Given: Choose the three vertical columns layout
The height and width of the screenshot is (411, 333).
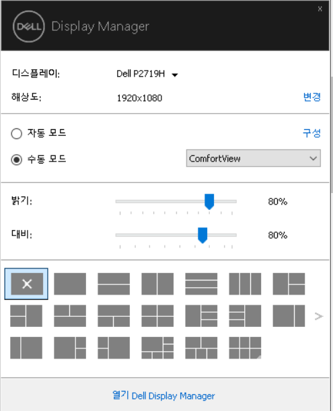Looking at the screenshot, I should [x=245, y=284].
